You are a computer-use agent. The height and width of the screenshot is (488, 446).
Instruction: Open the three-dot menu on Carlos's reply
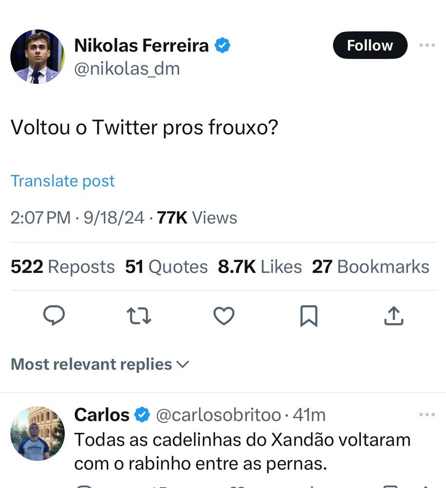tap(427, 415)
